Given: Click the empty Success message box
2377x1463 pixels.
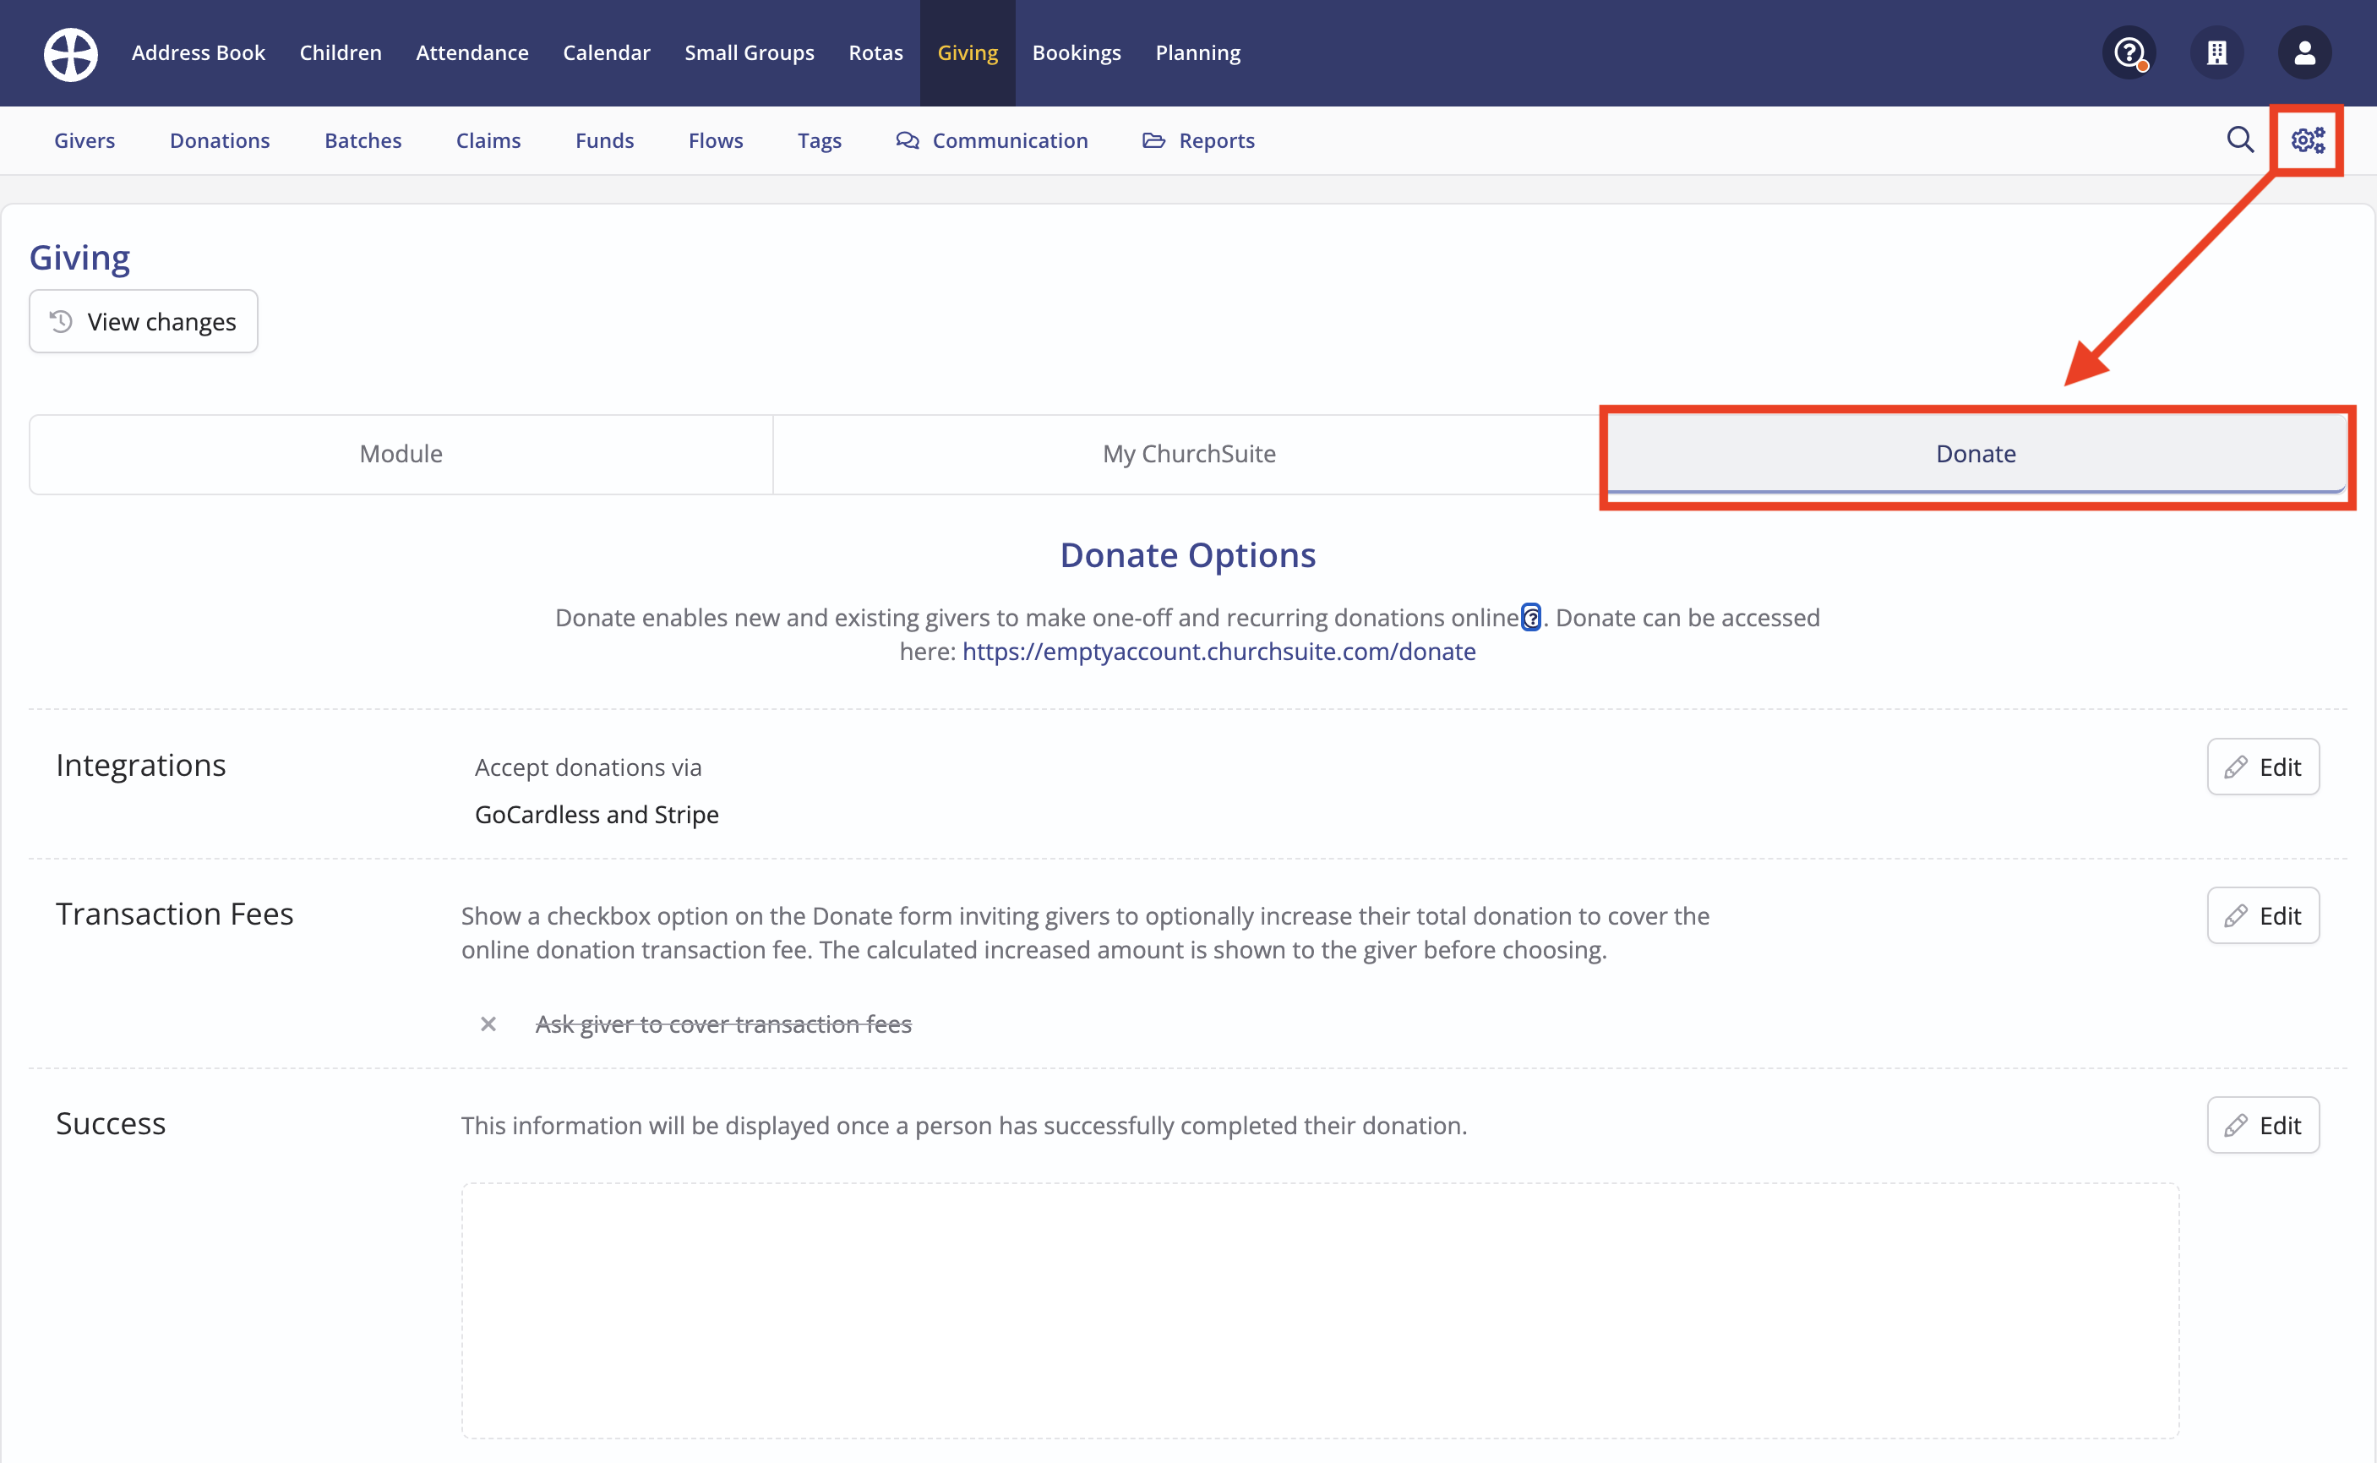Looking at the screenshot, I should pyautogui.click(x=1320, y=1310).
